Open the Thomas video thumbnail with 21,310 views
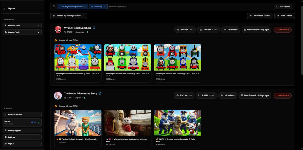The image size is (303, 150). tap(78, 57)
